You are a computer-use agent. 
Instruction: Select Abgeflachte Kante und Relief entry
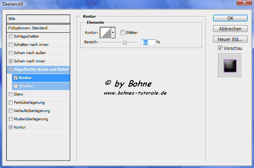pos(41,69)
